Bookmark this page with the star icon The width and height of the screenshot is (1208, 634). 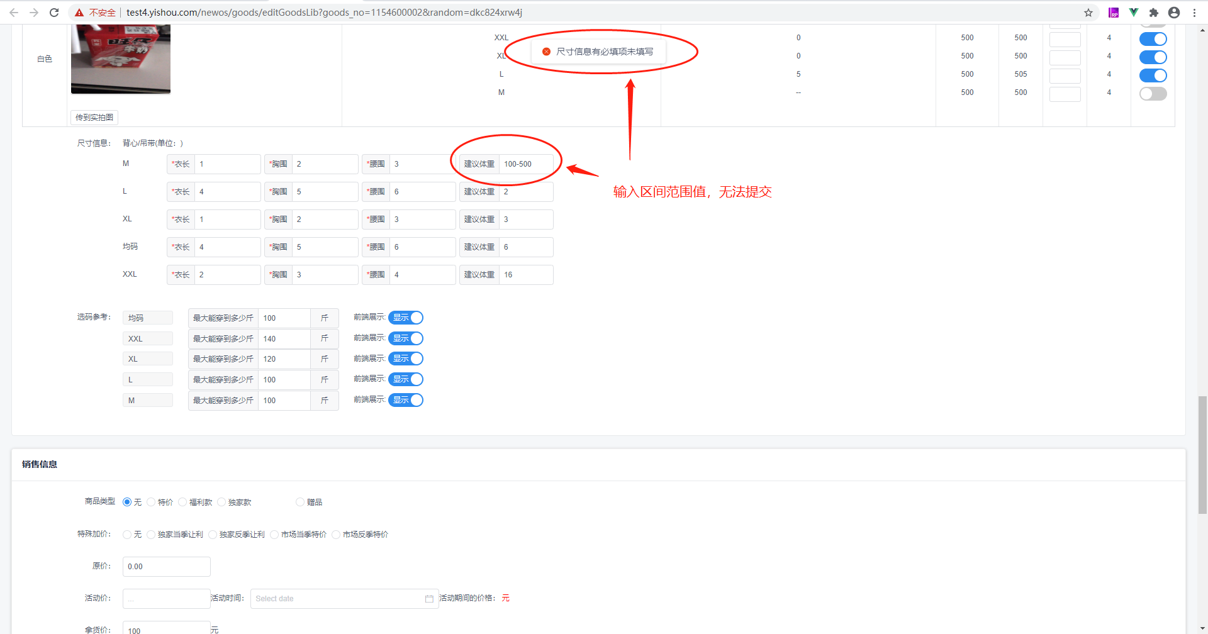click(x=1088, y=13)
